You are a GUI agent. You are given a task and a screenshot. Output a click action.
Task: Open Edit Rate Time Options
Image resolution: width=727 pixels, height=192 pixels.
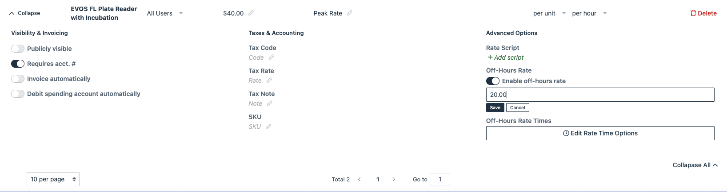coord(600,133)
